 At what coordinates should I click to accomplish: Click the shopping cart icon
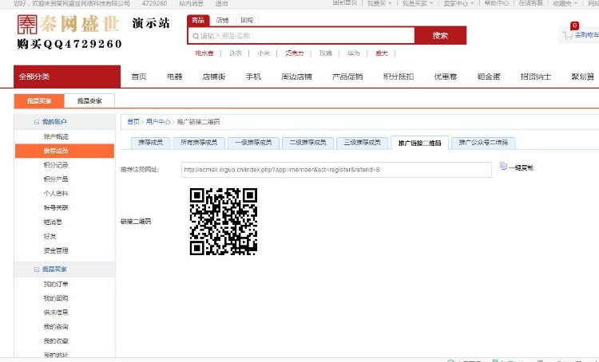pos(568,35)
